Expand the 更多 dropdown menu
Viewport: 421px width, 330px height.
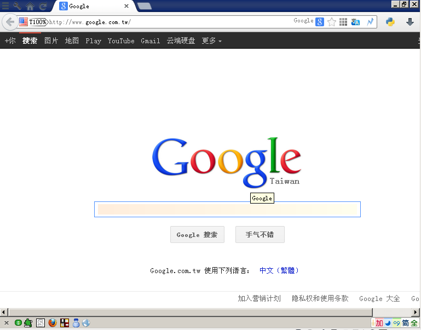click(211, 41)
